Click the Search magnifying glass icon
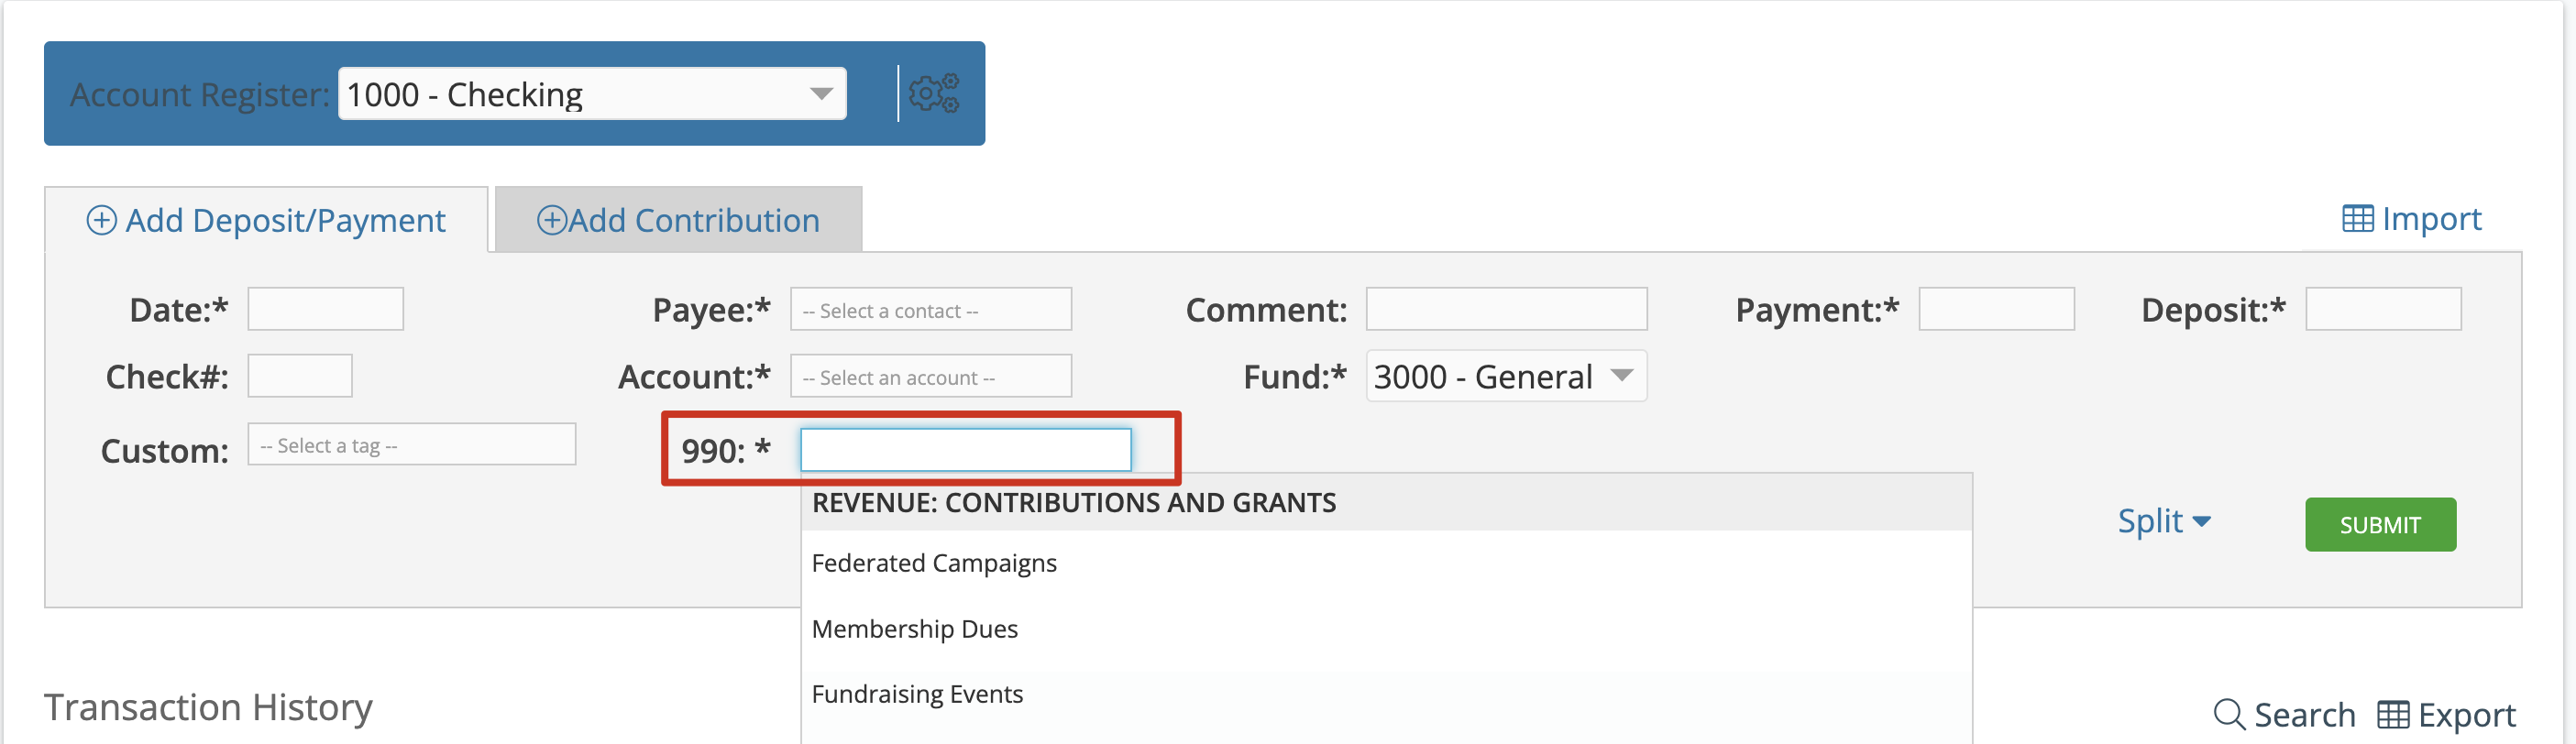The width and height of the screenshot is (2576, 744). pos(2228,714)
